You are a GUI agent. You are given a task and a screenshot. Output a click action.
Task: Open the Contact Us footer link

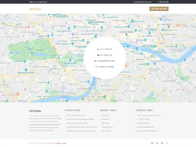click(106, 119)
